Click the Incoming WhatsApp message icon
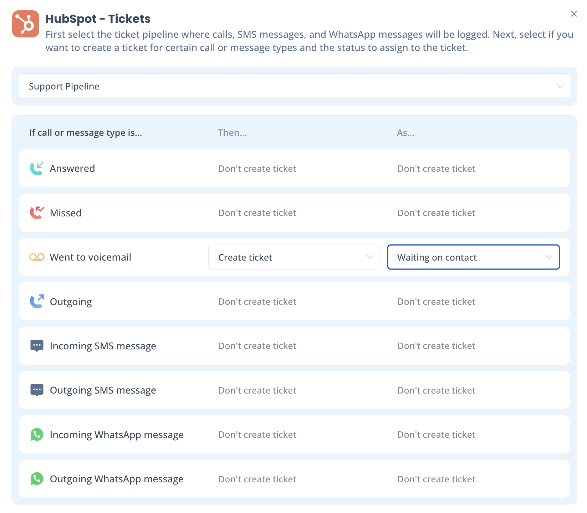This screenshot has width=587, height=513. [37, 435]
